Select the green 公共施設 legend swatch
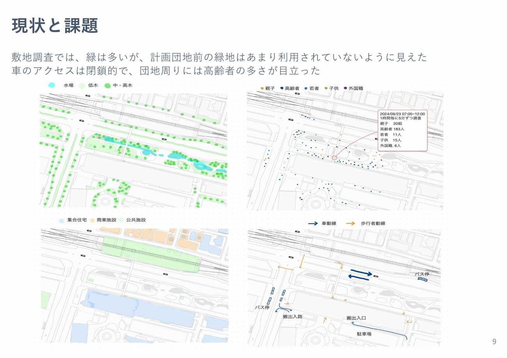Viewport: 507px width, 358px height. [121, 220]
